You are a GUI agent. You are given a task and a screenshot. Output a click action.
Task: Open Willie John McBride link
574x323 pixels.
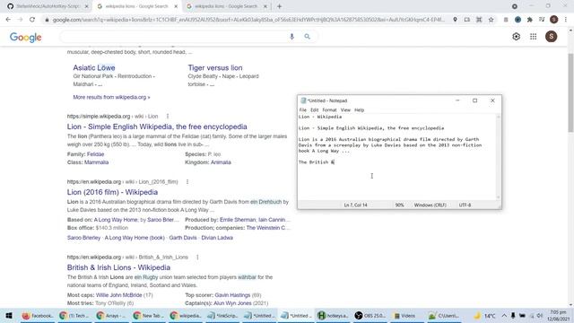click(x=119, y=295)
